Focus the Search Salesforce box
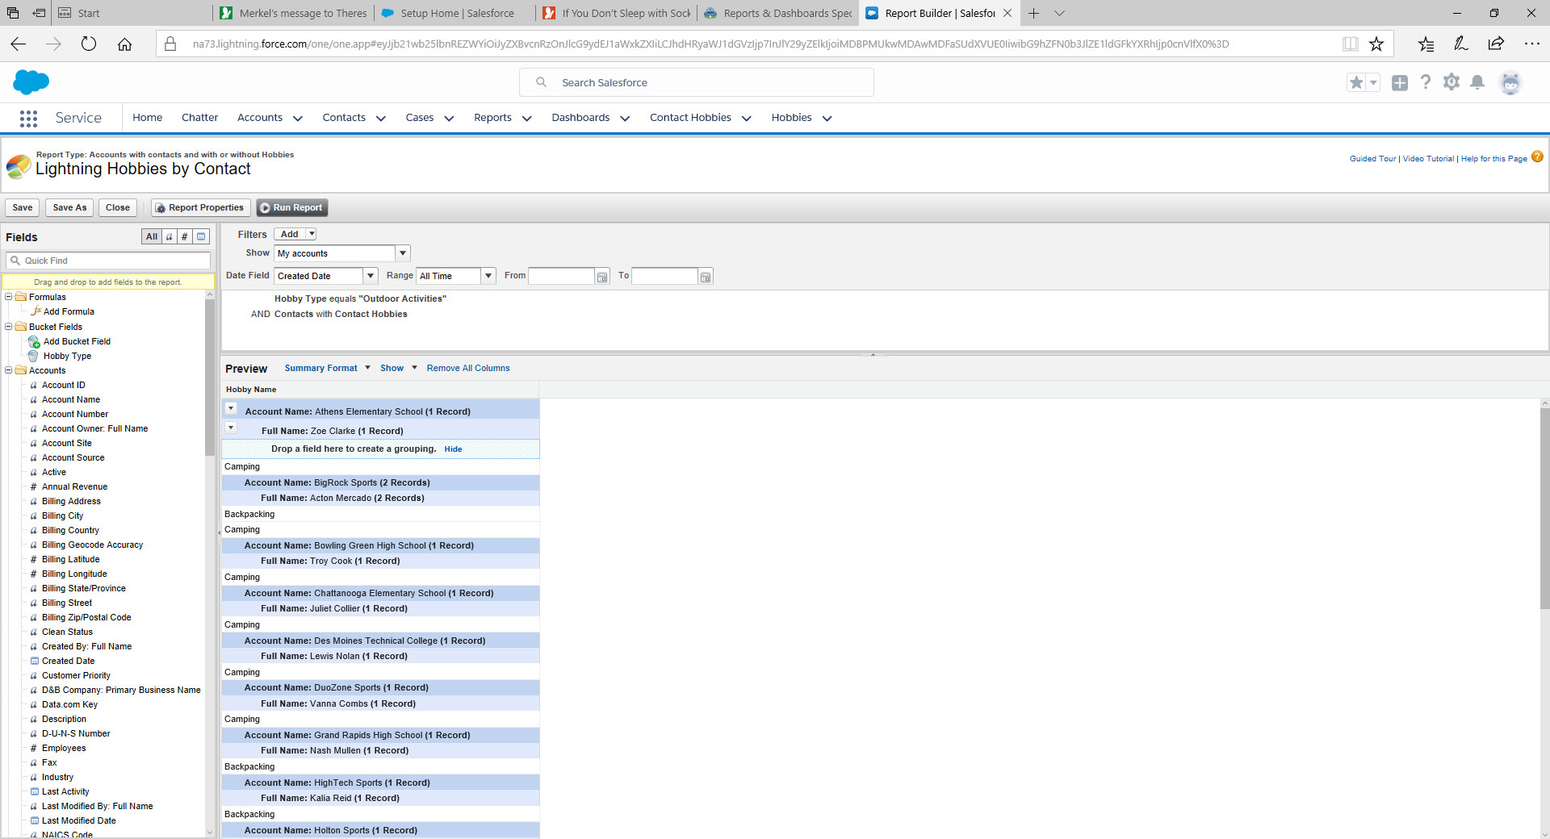This screenshot has width=1550, height=839. (x=696, y=82)
